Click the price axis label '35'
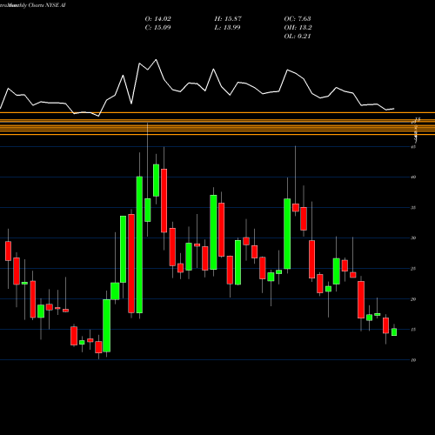This screenshot has height=435, width=435. click(413, 208)
